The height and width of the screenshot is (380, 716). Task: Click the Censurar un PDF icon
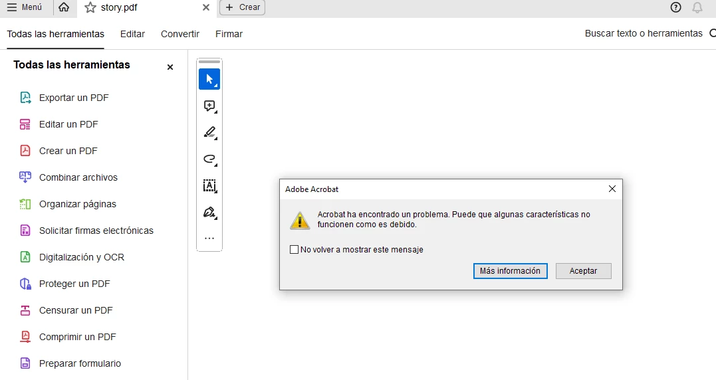[x=25, y=310]
